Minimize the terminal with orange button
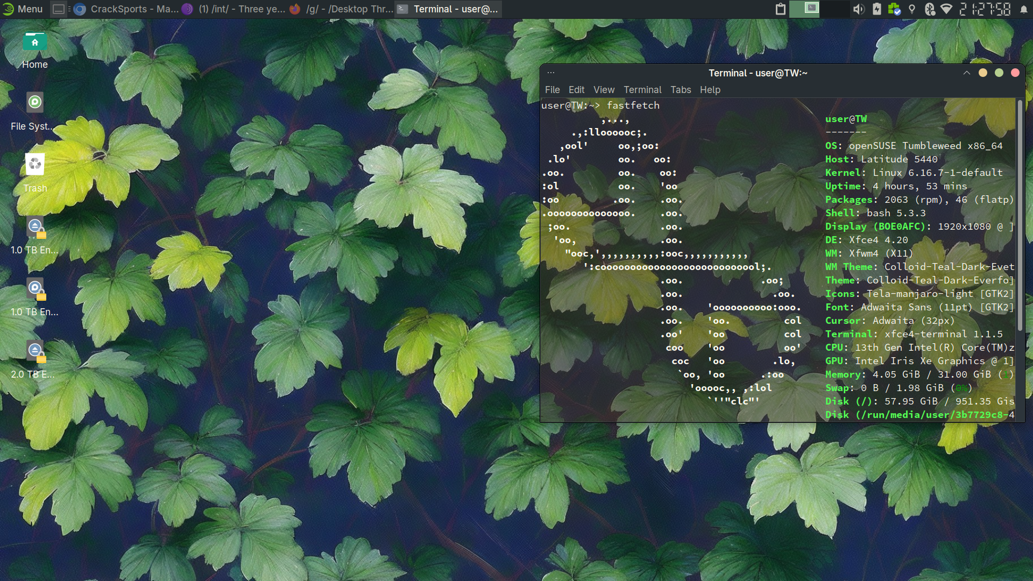The height and width of the screenshot is (581, 1033). 983,73
